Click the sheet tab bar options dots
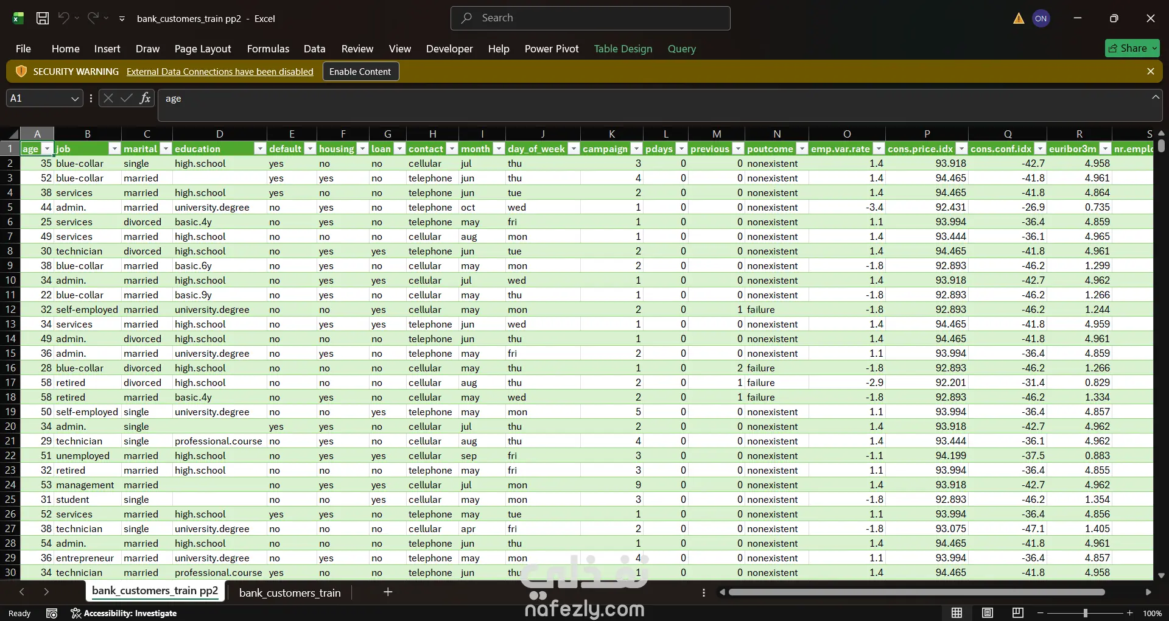 [704, 592]
